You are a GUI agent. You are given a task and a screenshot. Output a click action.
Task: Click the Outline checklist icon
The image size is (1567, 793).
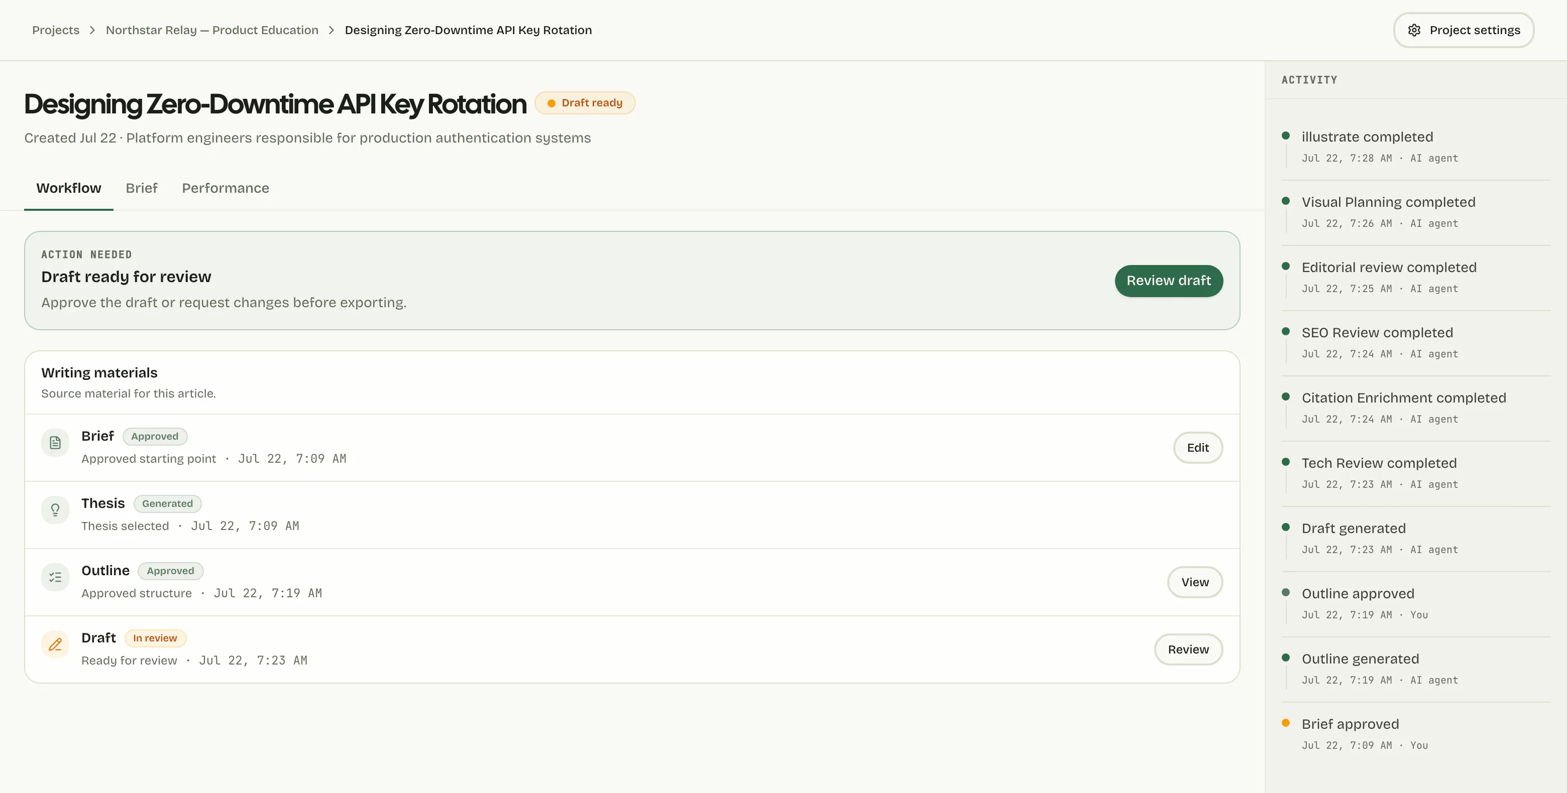(x=55, y=577)
